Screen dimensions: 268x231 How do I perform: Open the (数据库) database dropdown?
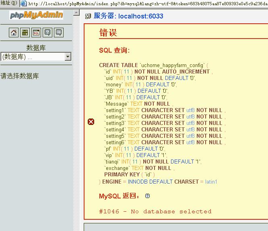pyautogui.click(x=36, y=57)
